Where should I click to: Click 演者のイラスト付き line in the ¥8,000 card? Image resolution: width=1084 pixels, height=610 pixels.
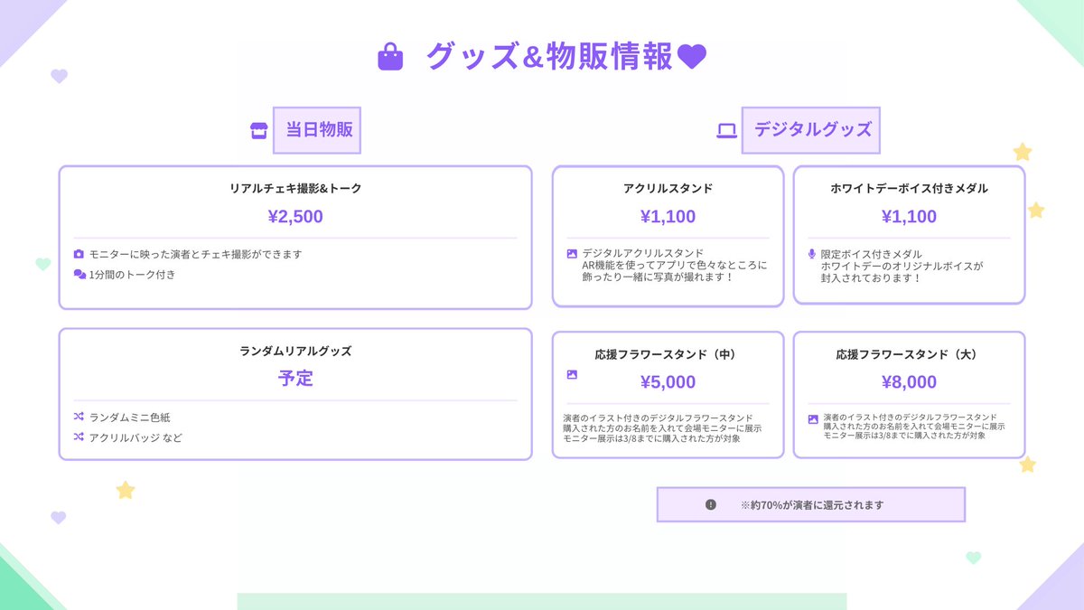click(911, 418)
